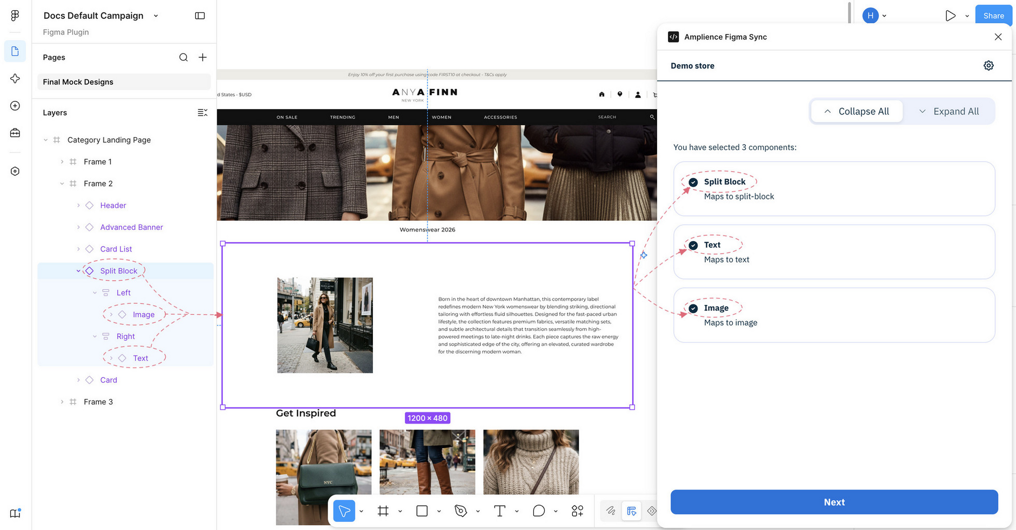The width and height of the screenshot is (1016, 530).
Task: Select the Frame tool
Action: (x=383, y=511)
